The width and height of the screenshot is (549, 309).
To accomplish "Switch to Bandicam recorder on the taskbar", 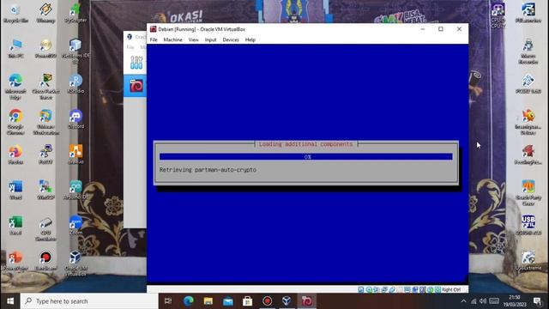I will click(267, 301).
